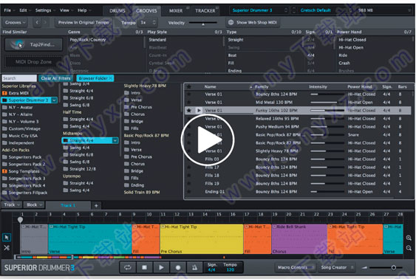Toggle loop playback in transport
This screenshot has width=416, height=279.
point(128,268)
